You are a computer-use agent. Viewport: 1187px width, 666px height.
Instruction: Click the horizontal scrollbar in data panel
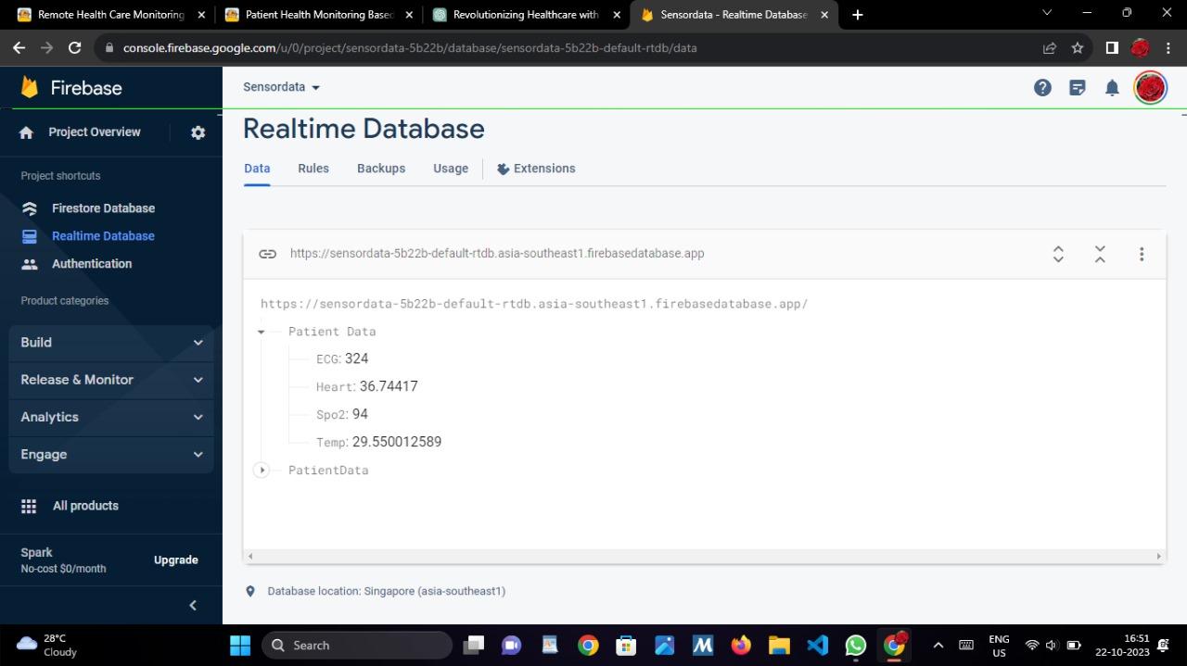point(705,557)
